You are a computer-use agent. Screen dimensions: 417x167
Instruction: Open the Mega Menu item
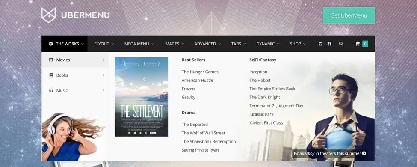coord(139,44)
